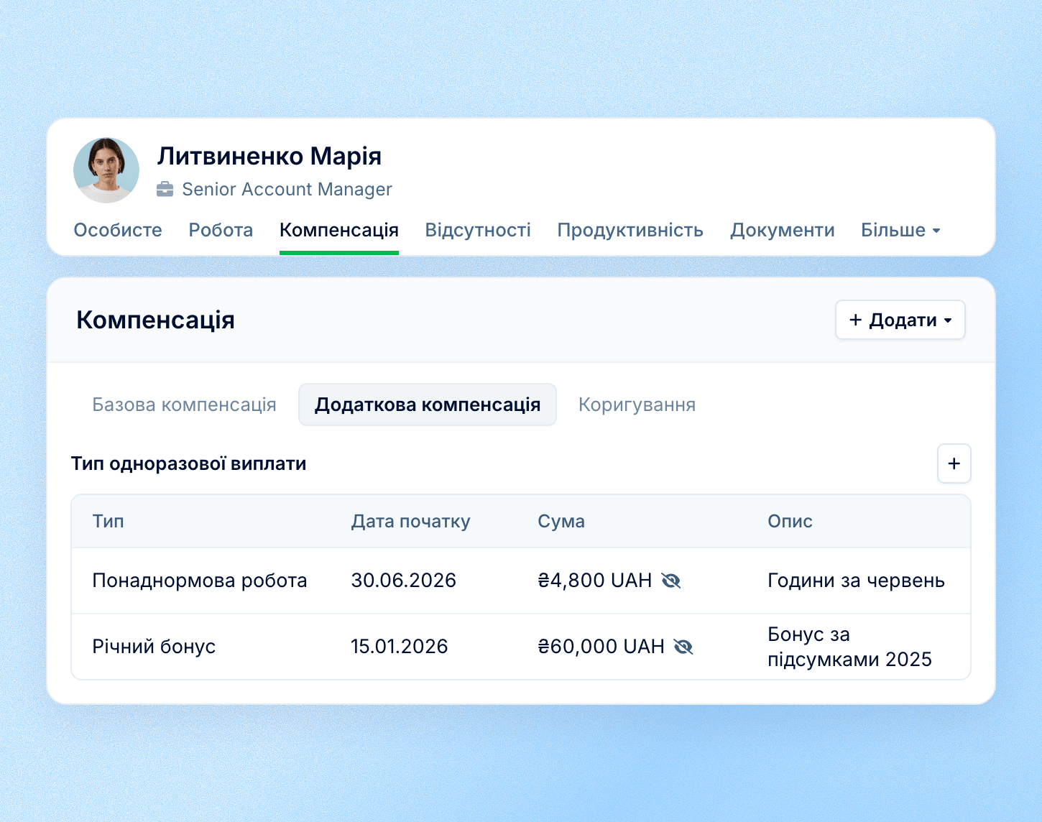
Task: Click the Senior Account Manager job title
Action: coord(287,190)
